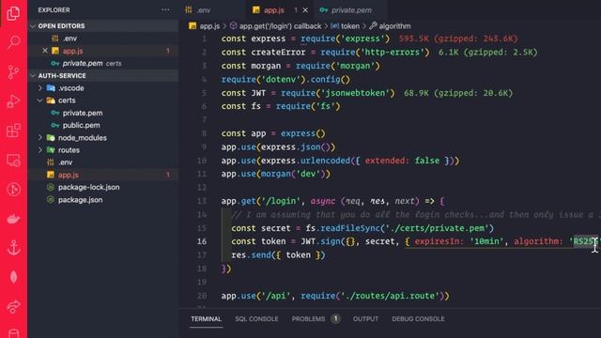Switch to the .env editor tab
This screenshot has width=601, height=338.
click(203, 10)
